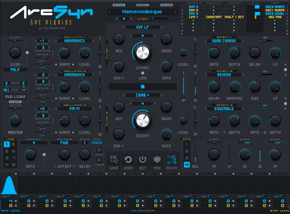Click the Filter-2 CUTOFF knob
Viewport: 290px width, 214px height.
(x=143, y=120)
